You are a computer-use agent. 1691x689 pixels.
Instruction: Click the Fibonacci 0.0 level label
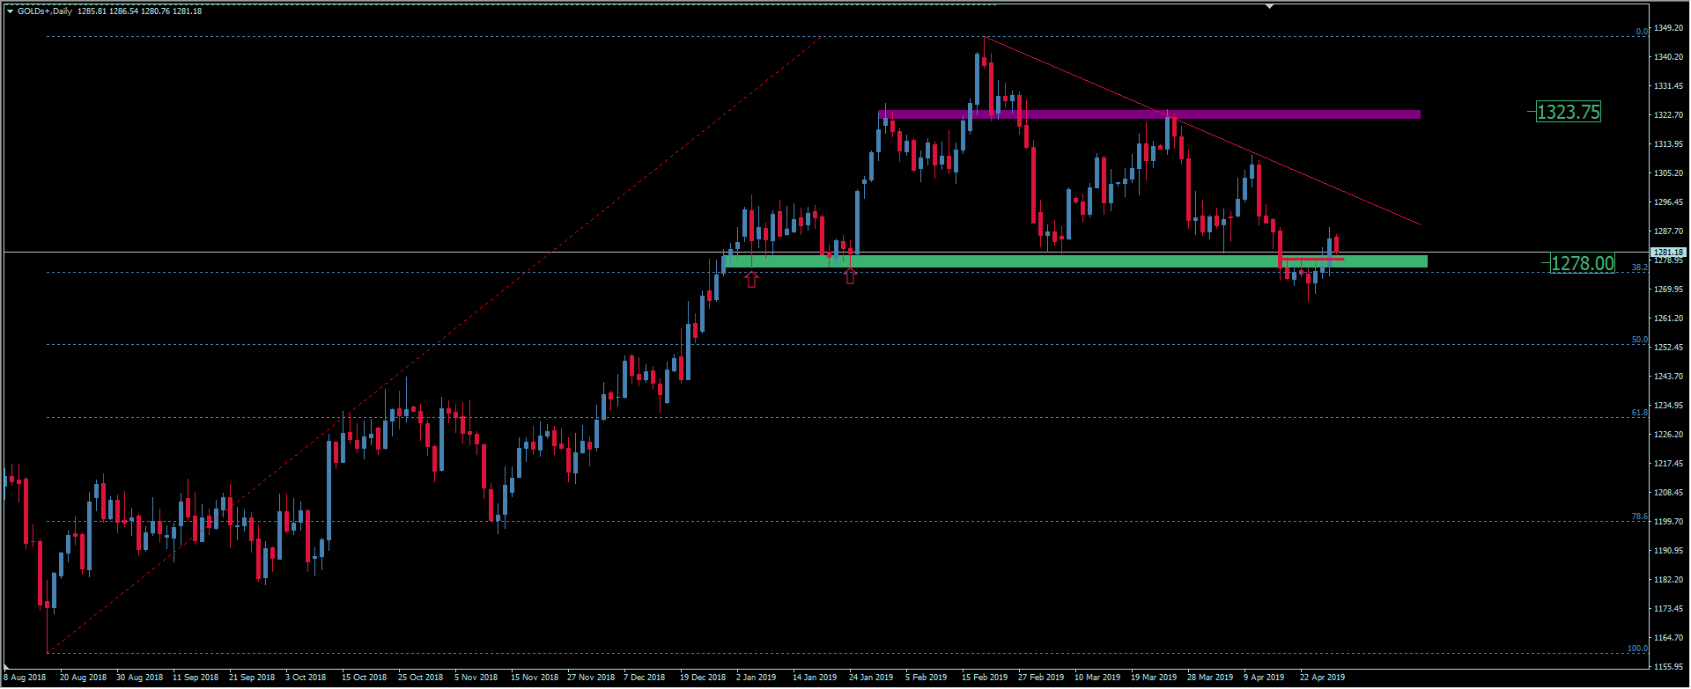[x=1642, y=32]
